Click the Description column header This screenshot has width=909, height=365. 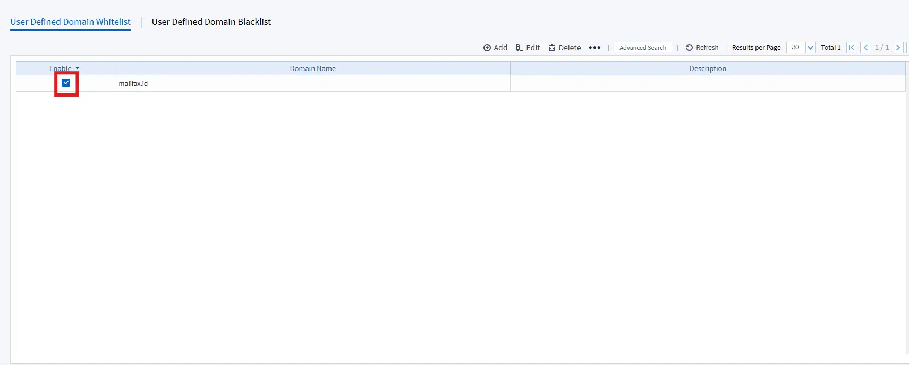click(x=708, y=68)
